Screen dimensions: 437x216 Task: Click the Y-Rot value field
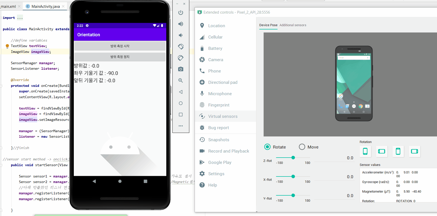pos(335,196)
